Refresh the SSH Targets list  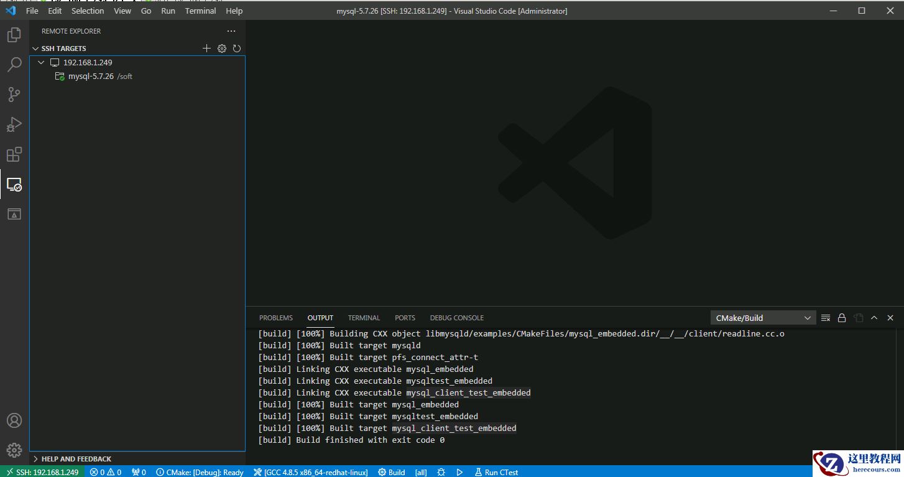pos(237,48)
